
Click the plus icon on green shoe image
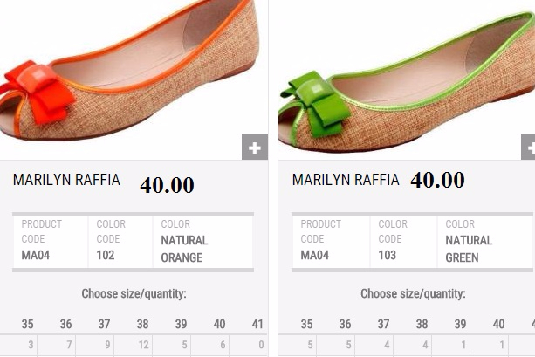(x=528, y=147)
